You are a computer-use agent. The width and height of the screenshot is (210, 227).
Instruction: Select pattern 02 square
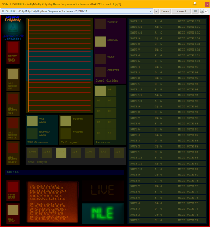100,102
